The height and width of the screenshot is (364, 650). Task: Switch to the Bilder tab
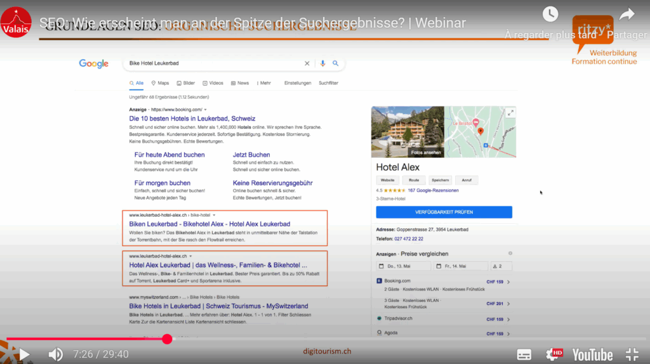[186, 83]
